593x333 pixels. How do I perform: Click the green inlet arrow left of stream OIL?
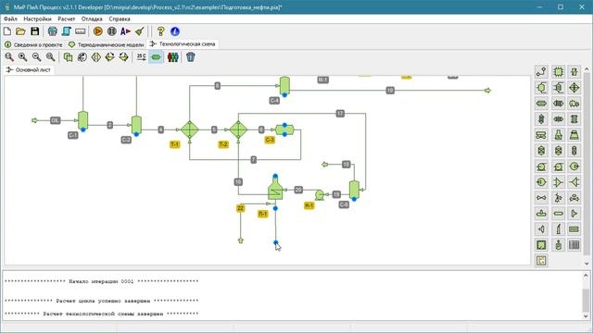point(34,120)
